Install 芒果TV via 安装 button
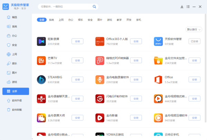 tap(78, 61)
